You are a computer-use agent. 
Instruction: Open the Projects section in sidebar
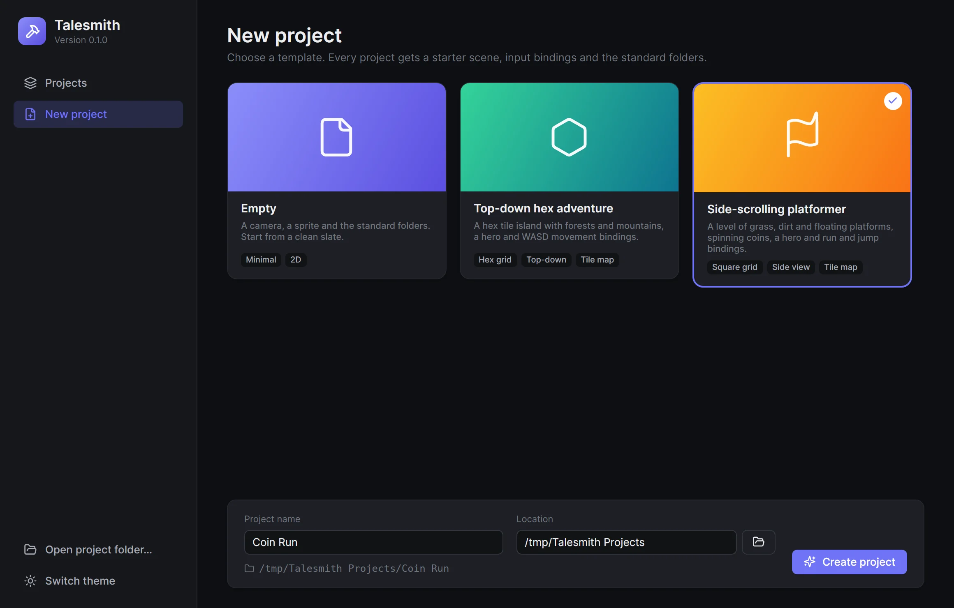point(98,83)
